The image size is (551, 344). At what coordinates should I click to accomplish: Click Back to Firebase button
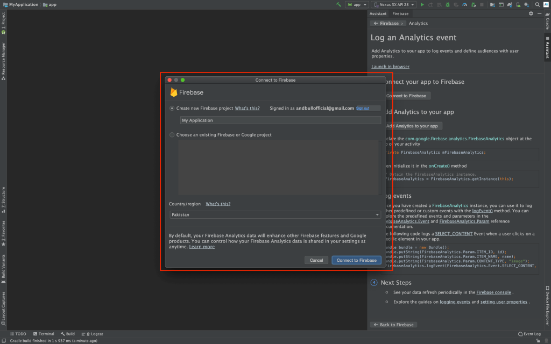[x=393, y=325]
